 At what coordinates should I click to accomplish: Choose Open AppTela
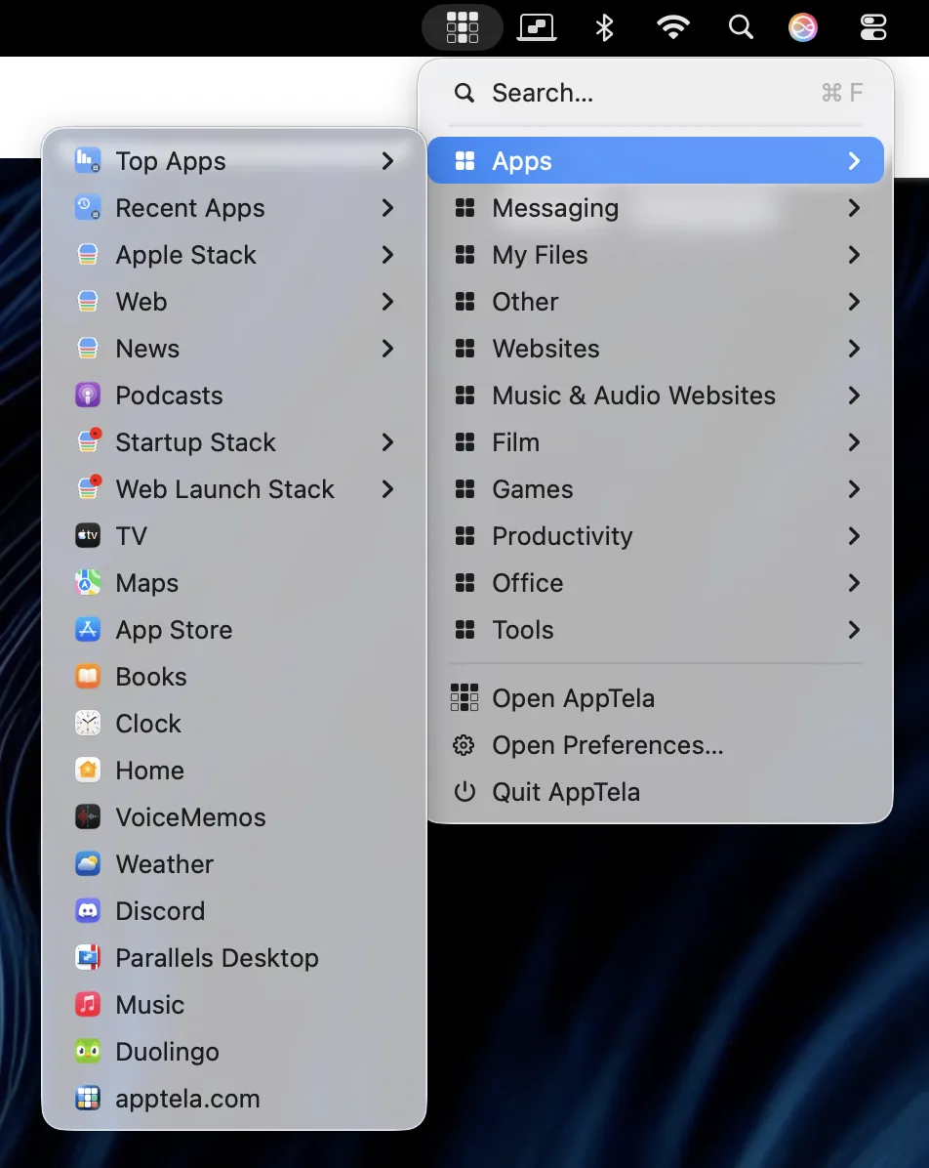[655, 698]
